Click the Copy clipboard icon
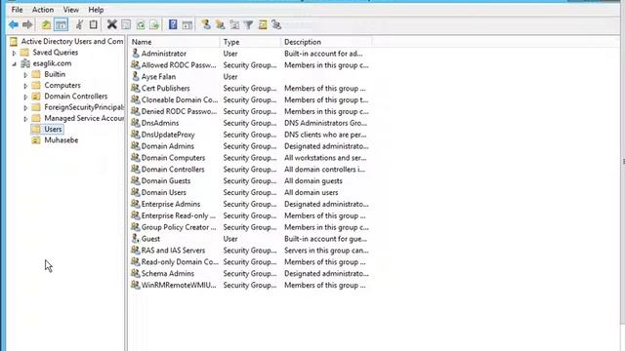The height and width of the screenshot is (351, 625). point(94,25)
